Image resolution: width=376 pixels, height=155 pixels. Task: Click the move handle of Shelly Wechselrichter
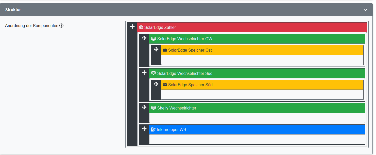coord(144,107)
